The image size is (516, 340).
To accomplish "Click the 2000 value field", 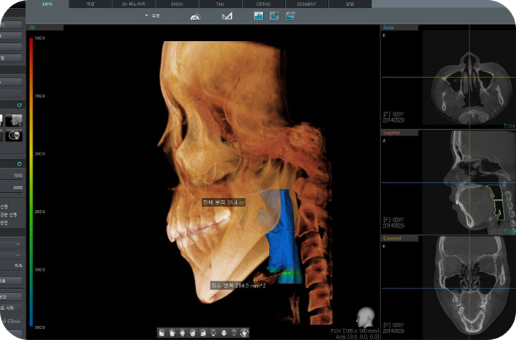I will point(12,188).
